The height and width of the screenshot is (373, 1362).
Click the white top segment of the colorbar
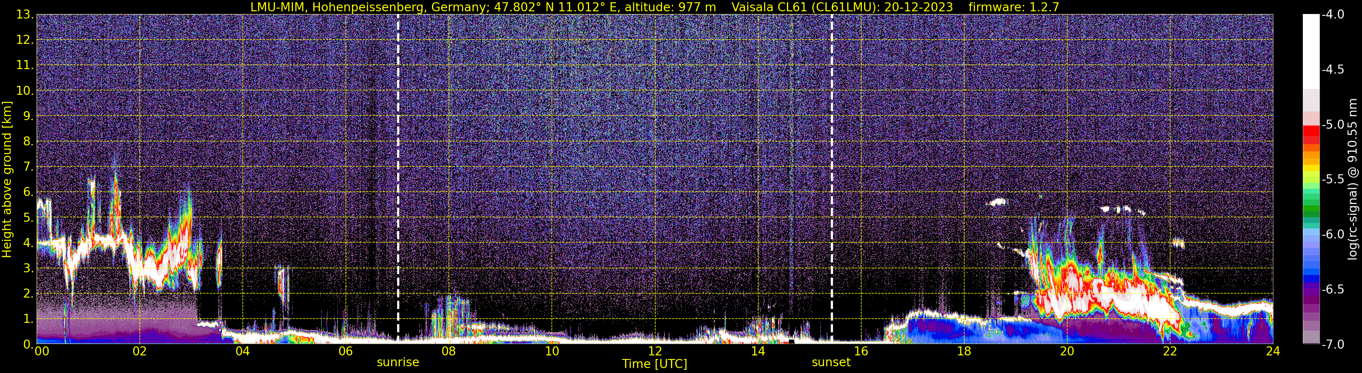[1311, 51]
